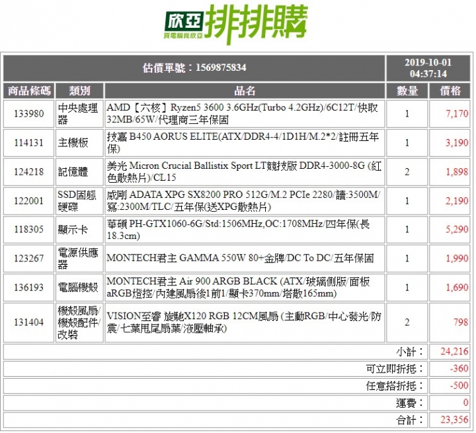Click the 顯示卡 category cell
Screen dimensions: 476x433
pyautogui.click(x=79, y=229)
